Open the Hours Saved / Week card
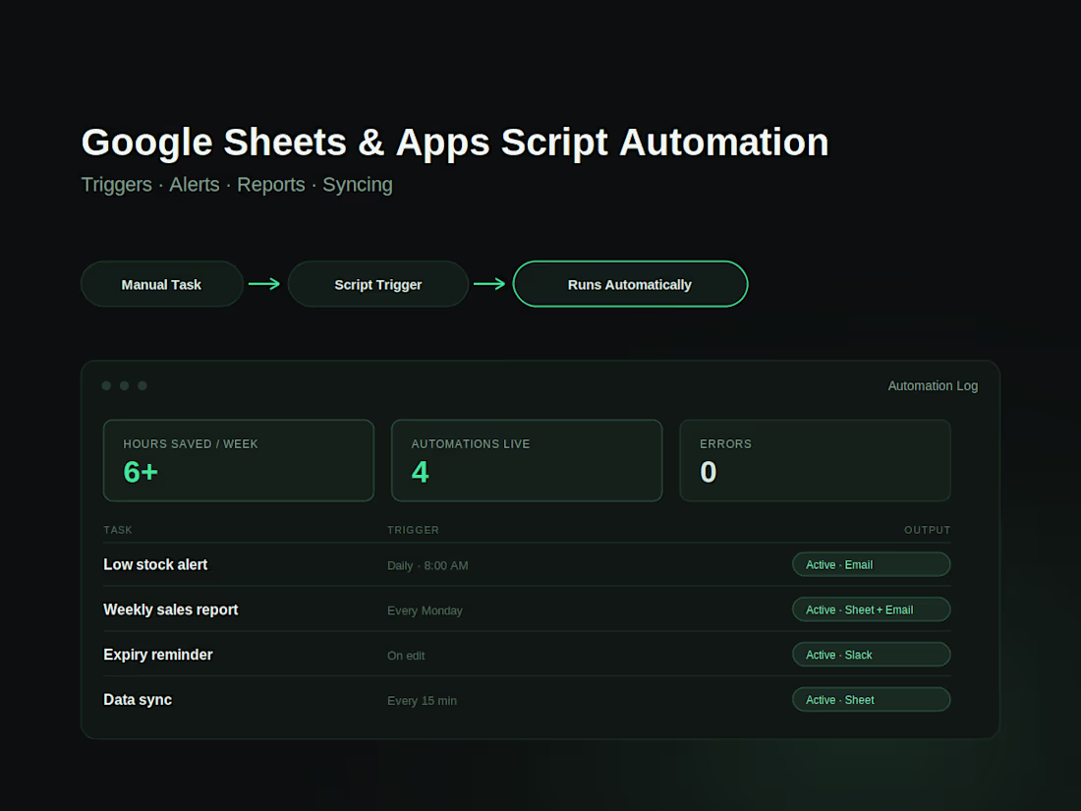The image size is (1081, 811). (239, 461)
